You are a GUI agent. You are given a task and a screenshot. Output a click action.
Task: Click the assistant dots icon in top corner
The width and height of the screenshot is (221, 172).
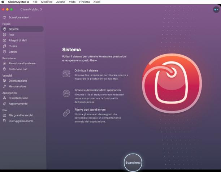[216, 10]
